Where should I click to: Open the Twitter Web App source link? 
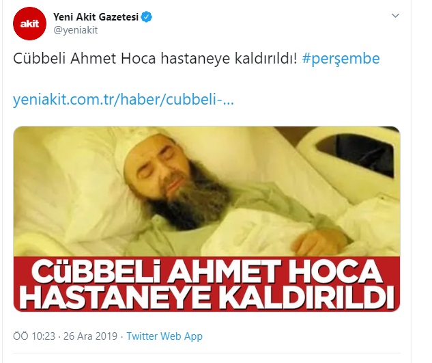[164, 336]
